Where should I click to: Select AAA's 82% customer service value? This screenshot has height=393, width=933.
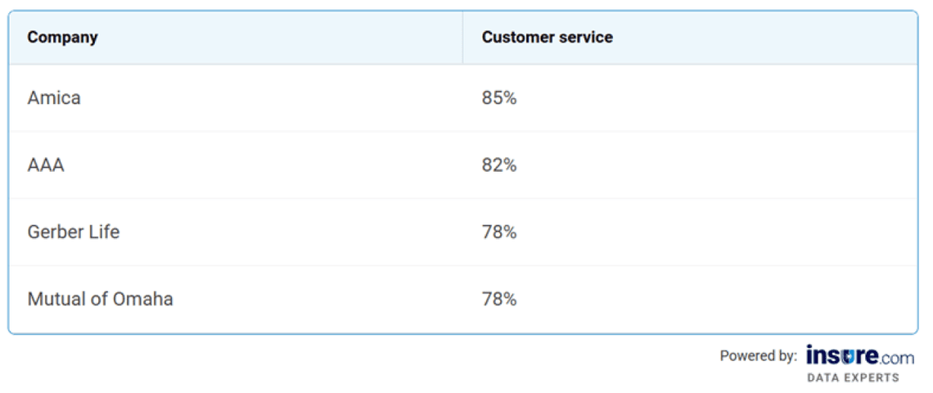pyautogui.click(x=499, y=165)
